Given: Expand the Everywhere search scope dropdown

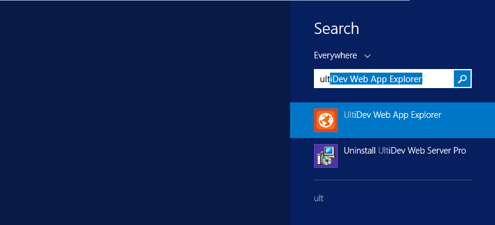Looking at the screenshot, I should pos(342,56).
